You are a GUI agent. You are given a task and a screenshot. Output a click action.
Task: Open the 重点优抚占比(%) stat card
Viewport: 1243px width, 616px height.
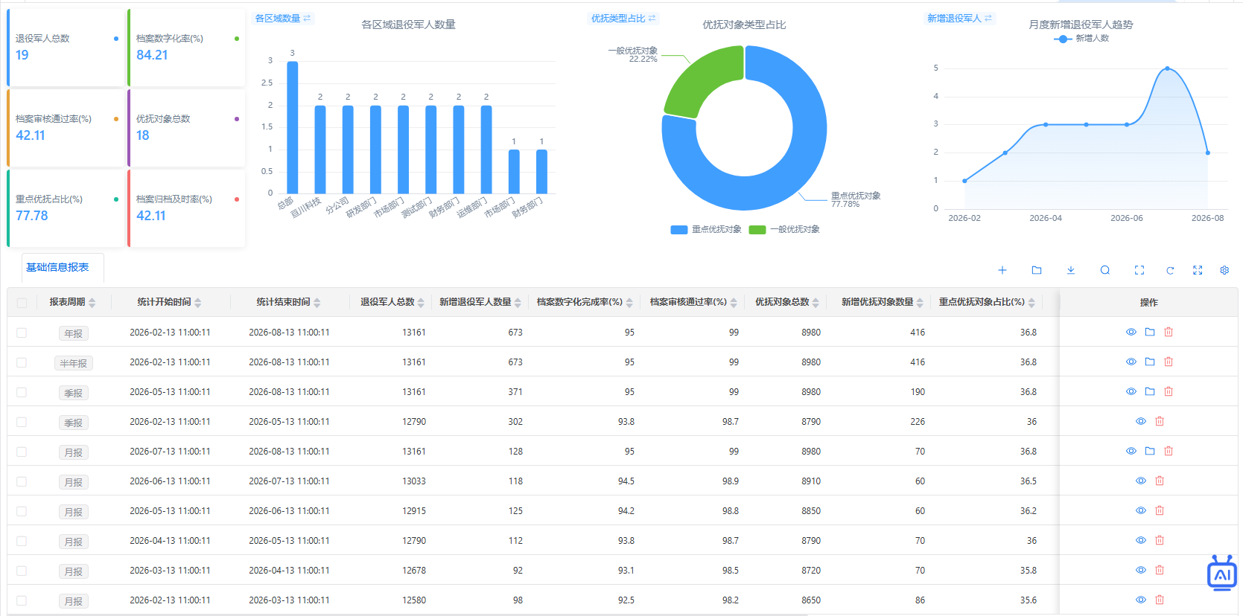pos(66,208)
